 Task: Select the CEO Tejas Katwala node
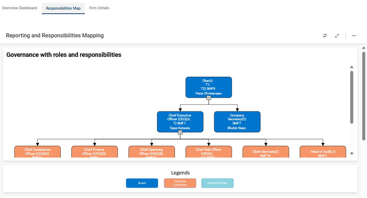point(180,121)
